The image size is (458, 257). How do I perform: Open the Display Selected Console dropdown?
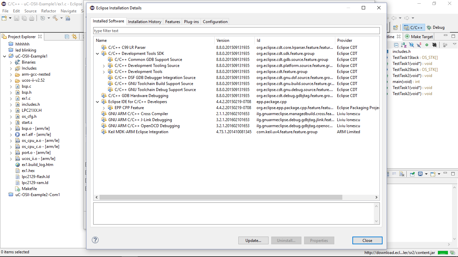pyautogui.click(x=426, y=174)
